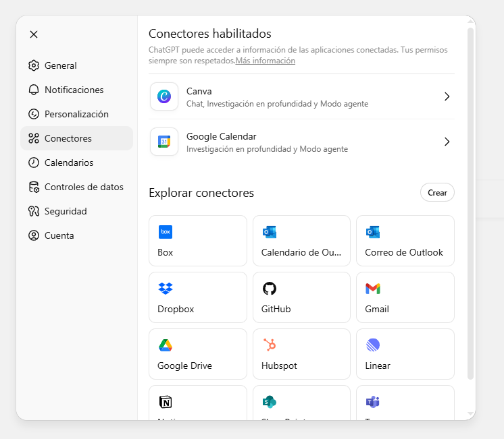This screenshot has width=504, height=439.
Task: Open the GitHub connector tile
Action: pos(301,297)
